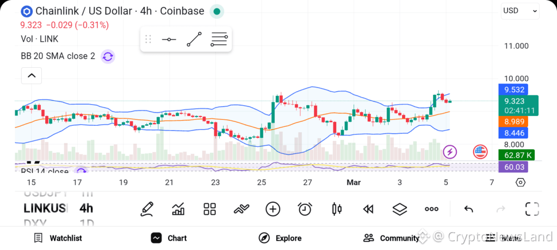This screenshot has height=250, width=557.
Task: Open the three-dots more options menu
Action: (x=431, y=209)
